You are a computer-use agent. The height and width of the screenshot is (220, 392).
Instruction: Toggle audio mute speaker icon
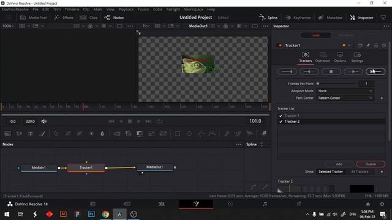44,121
